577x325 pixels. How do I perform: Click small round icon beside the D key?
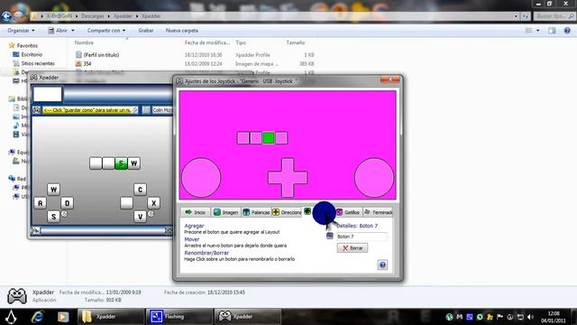click(x=64, y=214)
